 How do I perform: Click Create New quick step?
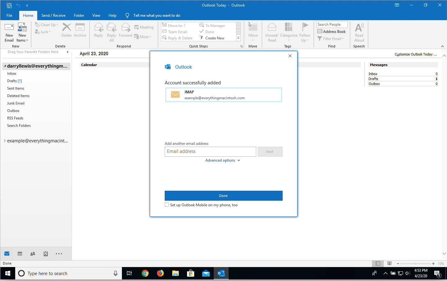click(x=212, y=38)
